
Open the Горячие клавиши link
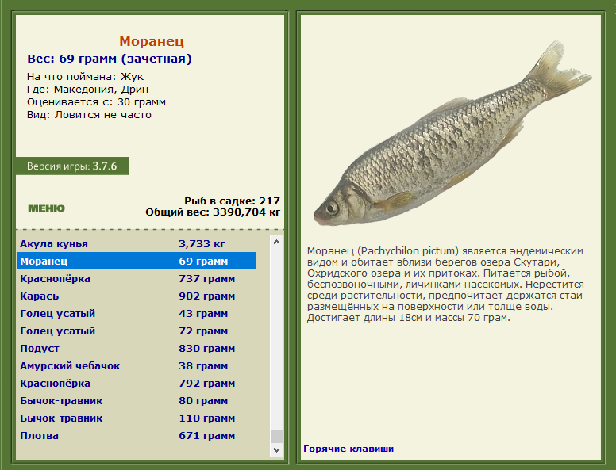coord(348,449)
